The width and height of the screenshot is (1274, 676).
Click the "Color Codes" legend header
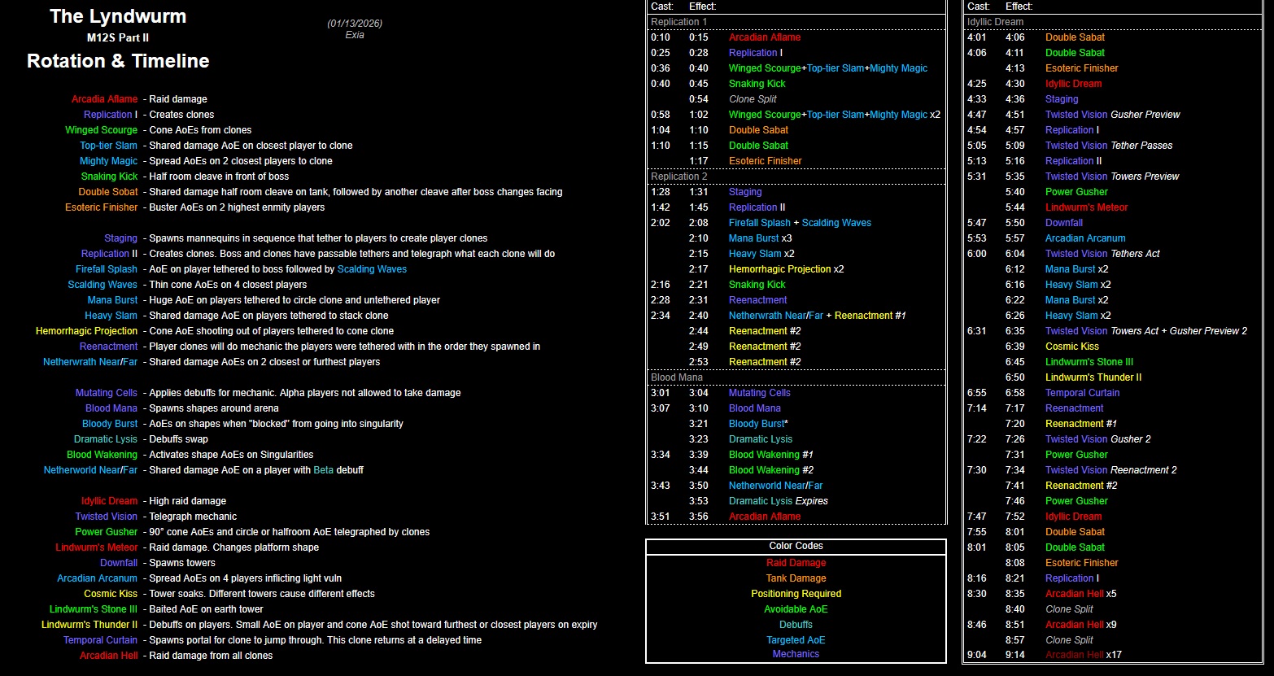796,546
